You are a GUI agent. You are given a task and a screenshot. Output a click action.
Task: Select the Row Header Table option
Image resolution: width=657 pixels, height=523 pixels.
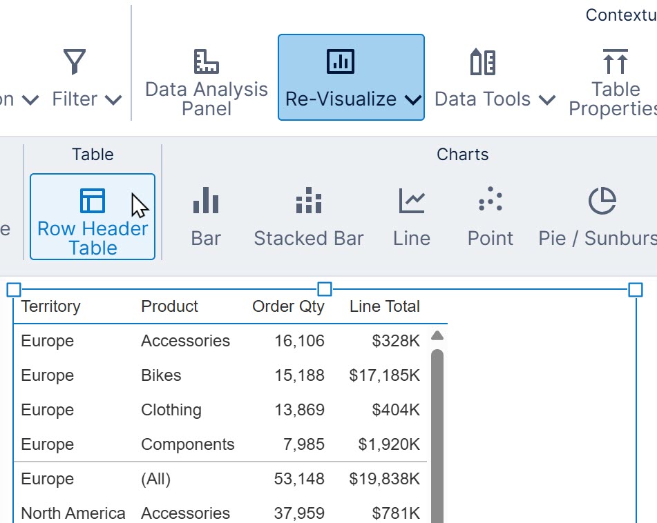[x=92, y=217]
